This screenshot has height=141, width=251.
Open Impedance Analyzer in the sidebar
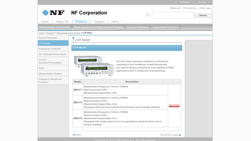click(x=53, y=49)
